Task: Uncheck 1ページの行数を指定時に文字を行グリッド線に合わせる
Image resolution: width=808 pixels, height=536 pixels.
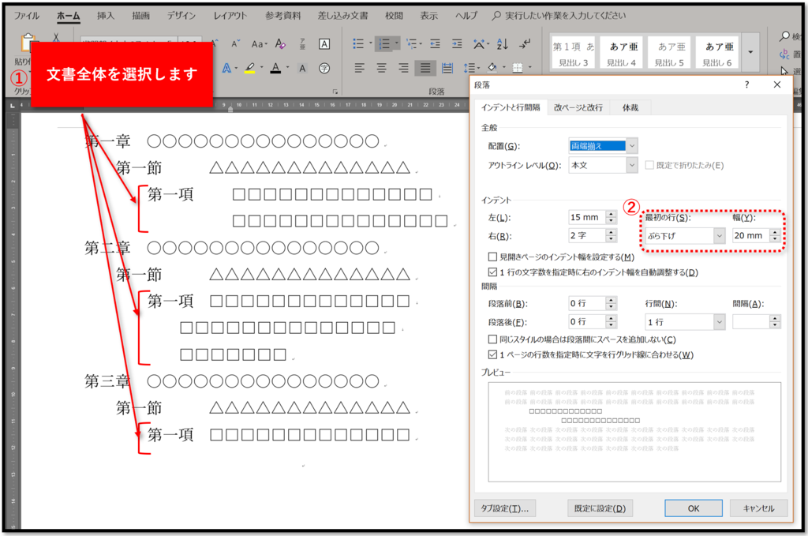Action: click(492, 354)
